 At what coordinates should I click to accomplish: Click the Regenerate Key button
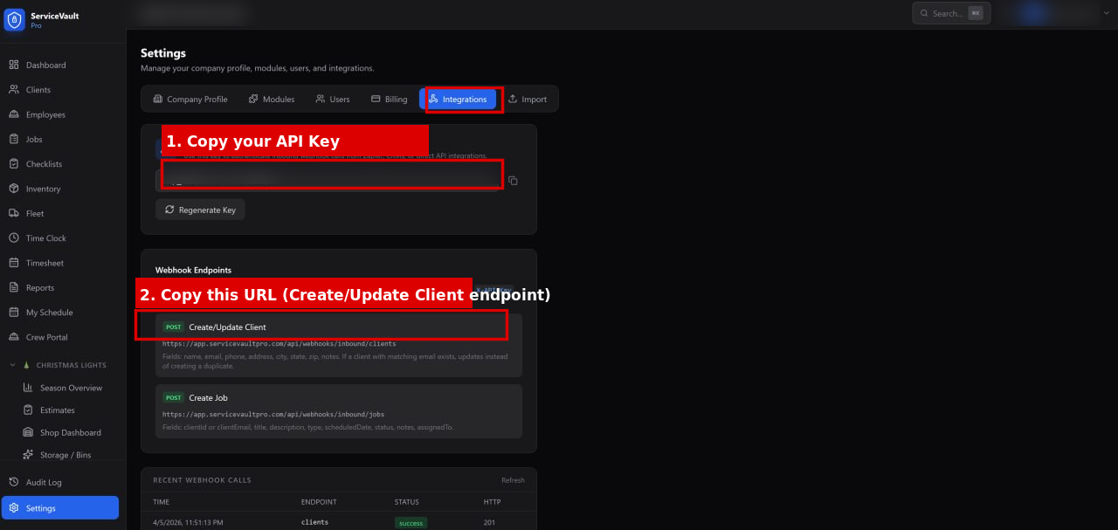(200, 210)
